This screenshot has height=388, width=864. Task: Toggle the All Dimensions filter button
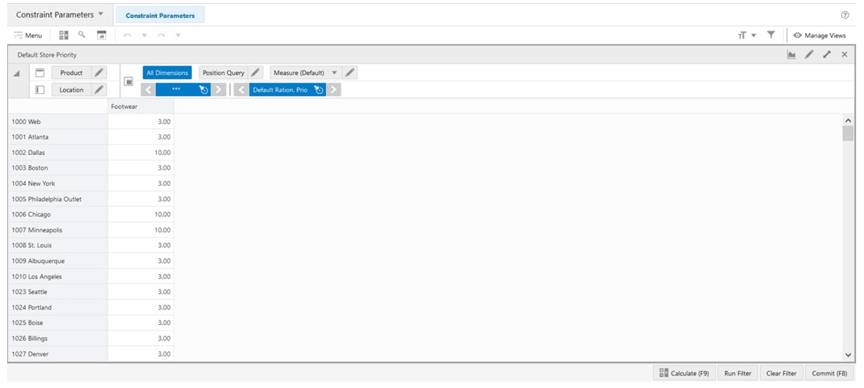click(x=167, y=72)
